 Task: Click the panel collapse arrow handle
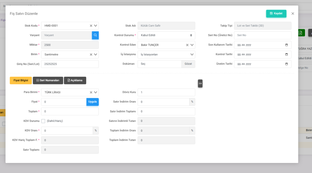pyautogui.click(x=200, y=83)
